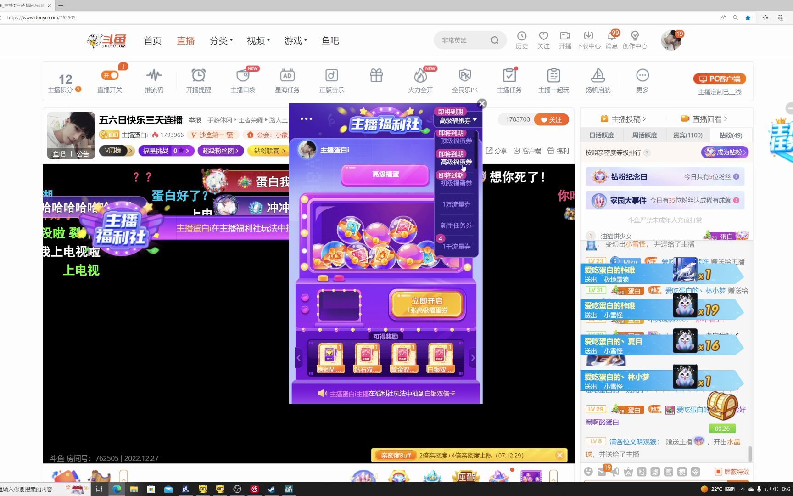
Task: Open 主播投稿 link
Action: 623,119
